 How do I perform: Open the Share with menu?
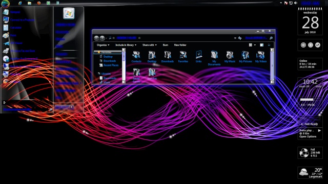pos(149,45)
